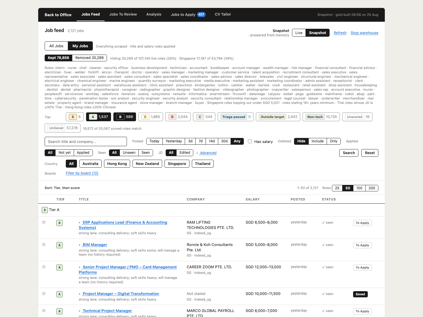Expand Project Manager – Digital Transformation row
423x317 pixels.
(119, 294)
